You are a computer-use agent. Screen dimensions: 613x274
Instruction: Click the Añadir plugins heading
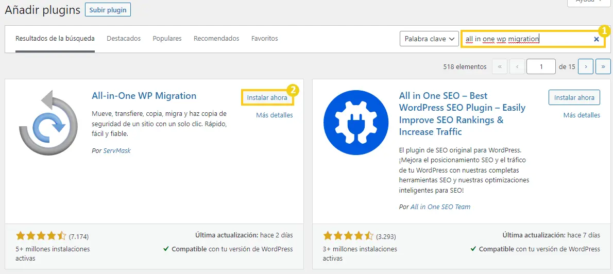pyautogui.click(x=43, y=10)
